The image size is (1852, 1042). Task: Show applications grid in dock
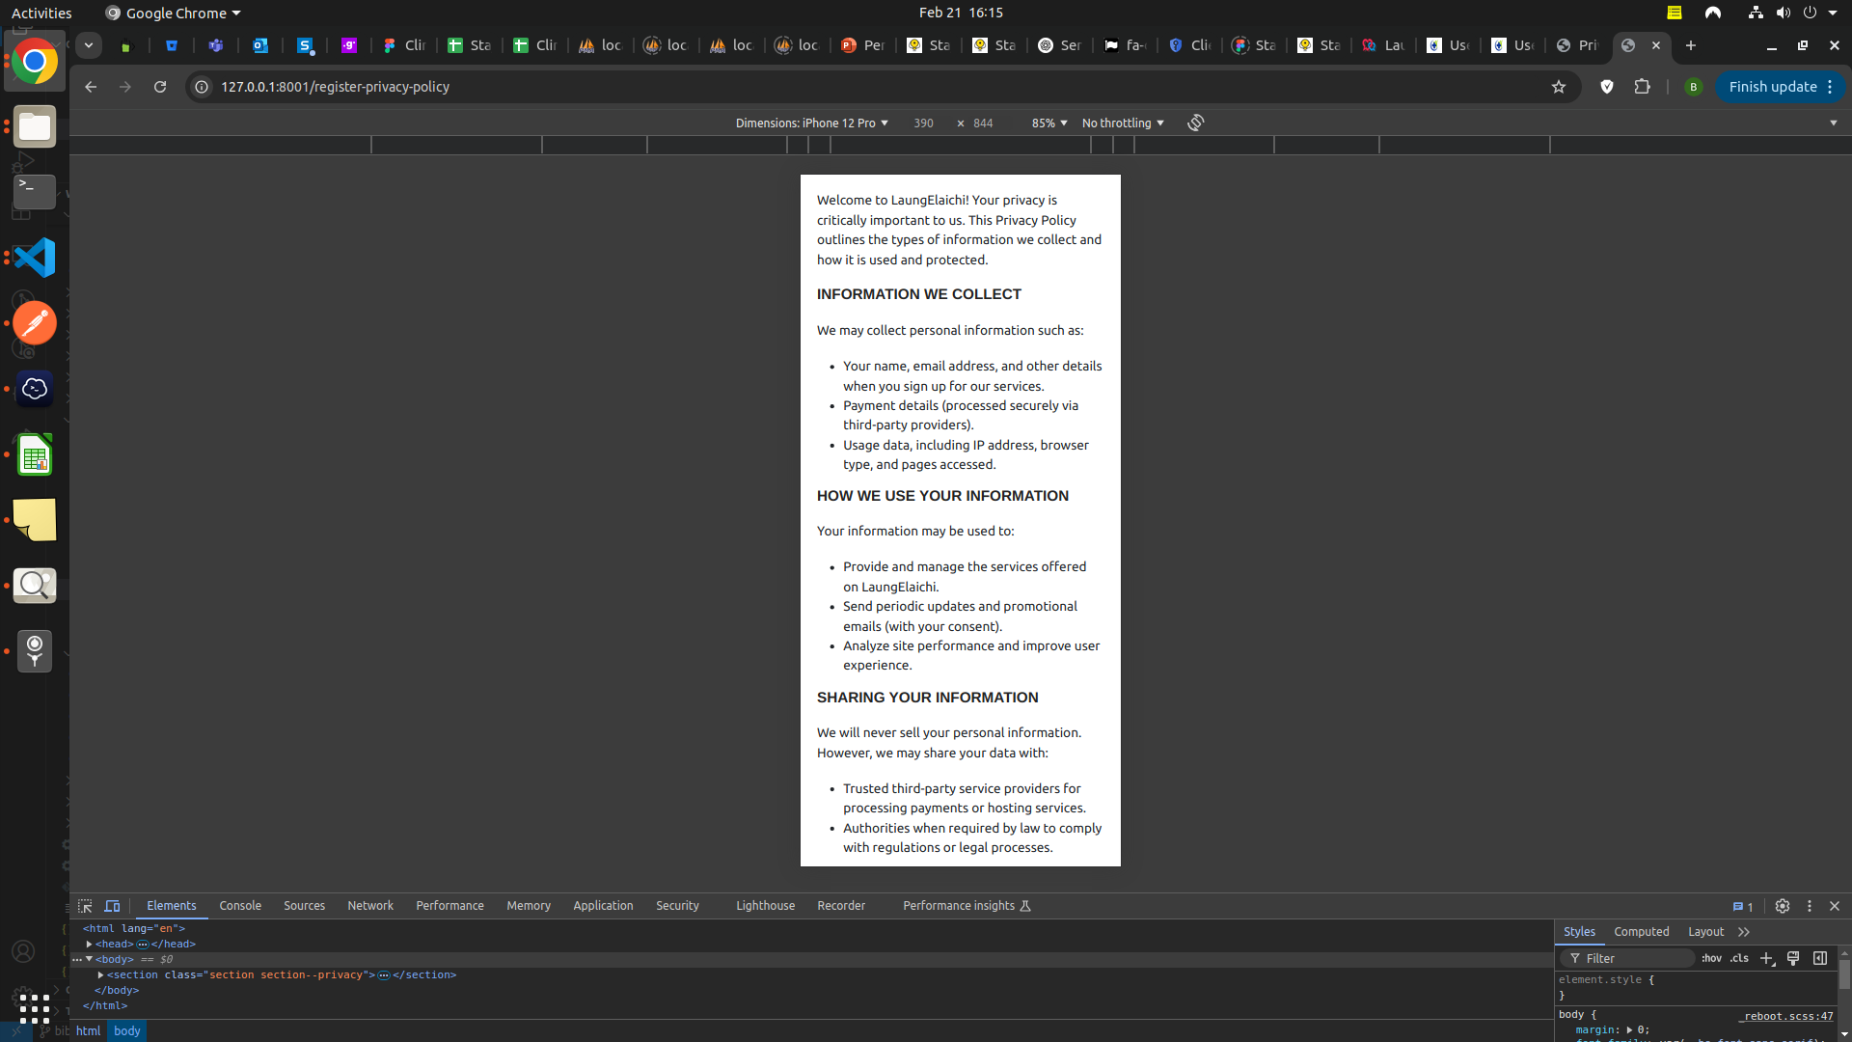coord(35,1008)
